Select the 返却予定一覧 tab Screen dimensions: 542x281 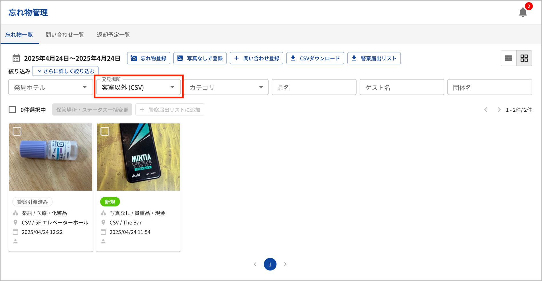114,35
